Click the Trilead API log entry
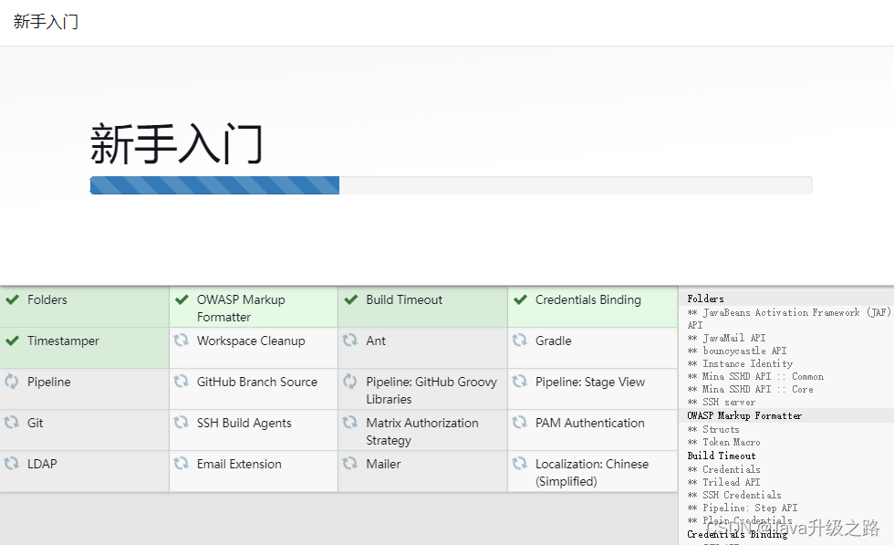The image size is (894, 545). pos(723,482)
